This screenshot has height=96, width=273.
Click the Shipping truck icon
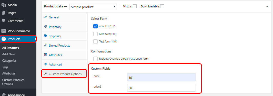(x=46, y=36)
